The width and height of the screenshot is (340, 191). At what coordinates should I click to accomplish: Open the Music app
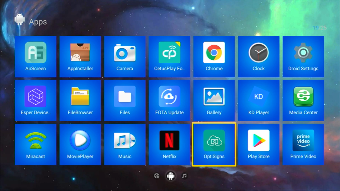tap(125, 144)
